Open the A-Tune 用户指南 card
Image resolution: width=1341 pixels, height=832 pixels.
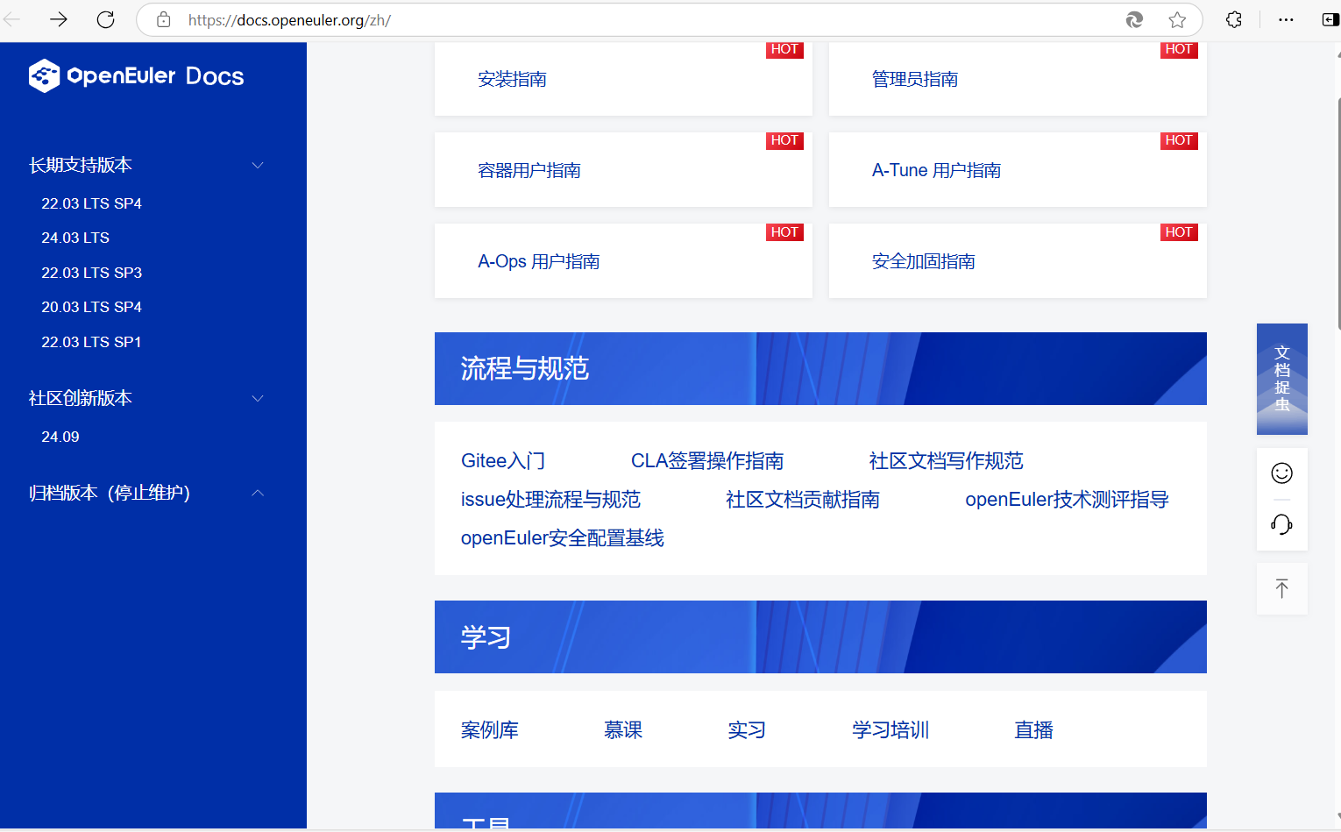1018,170
